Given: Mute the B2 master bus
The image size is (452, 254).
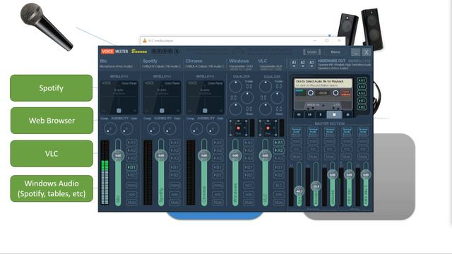Looking at the screenshot, I should [363, 157].
